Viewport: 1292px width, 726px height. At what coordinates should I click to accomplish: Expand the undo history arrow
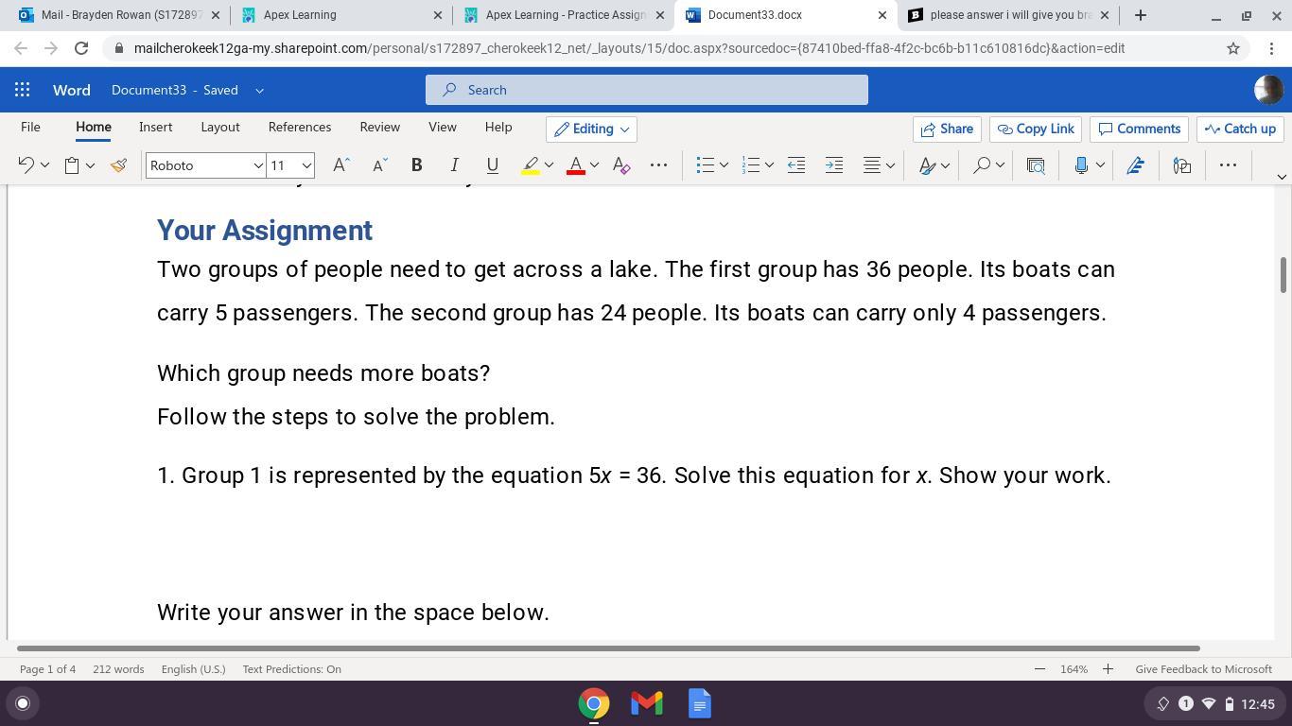(44, 165)
